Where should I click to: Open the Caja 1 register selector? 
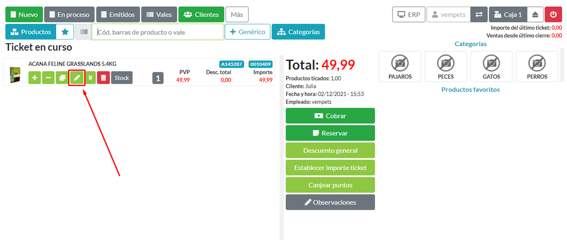(x=508, y=15)
